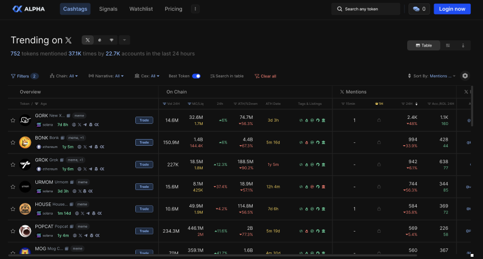
Task: Click the ALPHA logo
Action: click(x=29, y=9)
